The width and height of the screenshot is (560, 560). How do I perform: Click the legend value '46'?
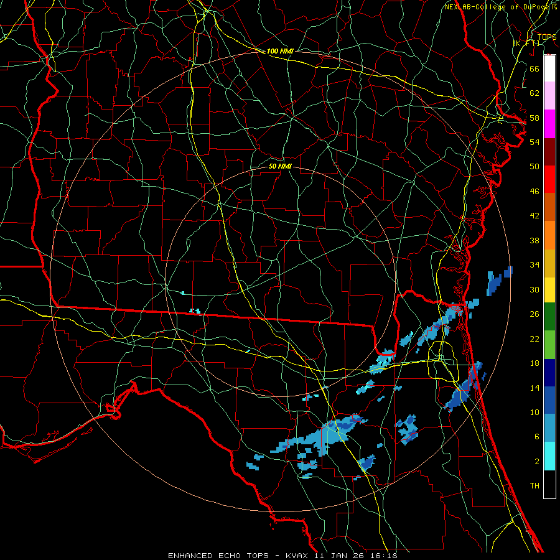534,192
